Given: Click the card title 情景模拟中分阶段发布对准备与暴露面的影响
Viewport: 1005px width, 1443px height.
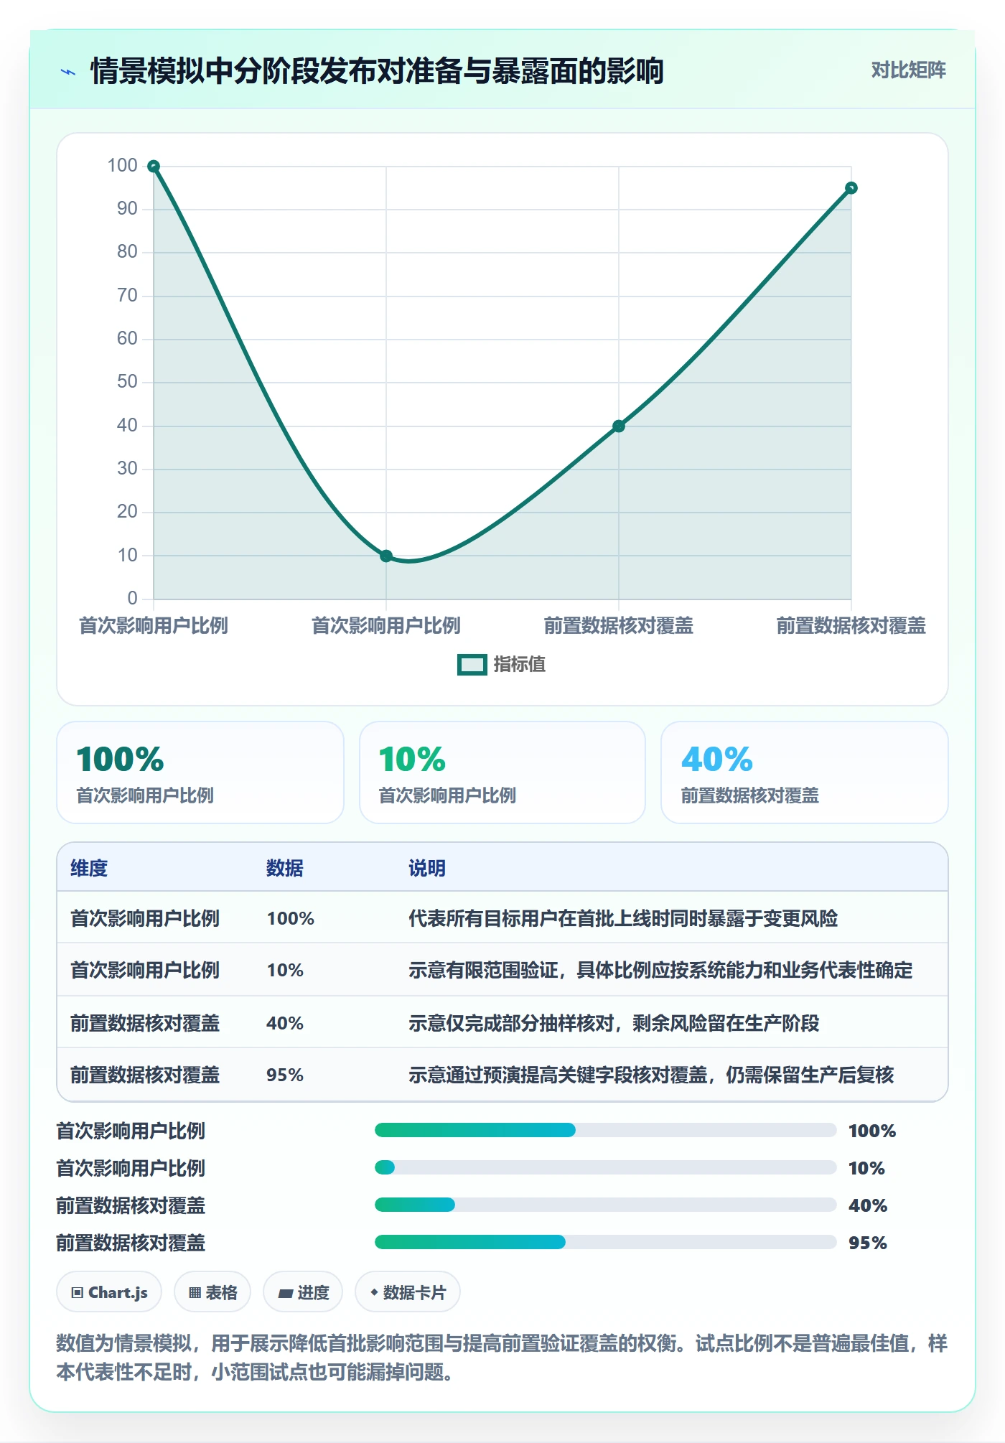Looking at the screenshot, I should [377, 71].
